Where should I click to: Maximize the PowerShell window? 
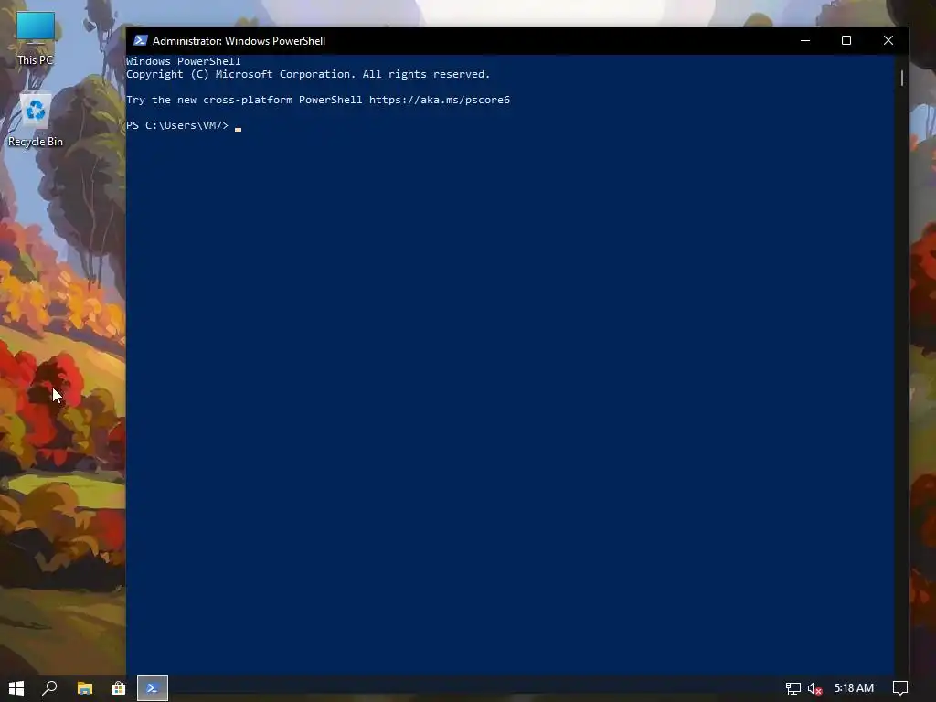pyautogui.click(x=846, y=40)
